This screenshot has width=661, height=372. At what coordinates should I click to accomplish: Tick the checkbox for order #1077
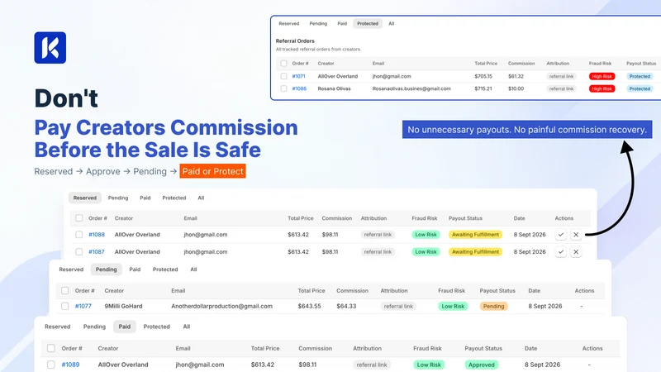[x=65, y=306]
